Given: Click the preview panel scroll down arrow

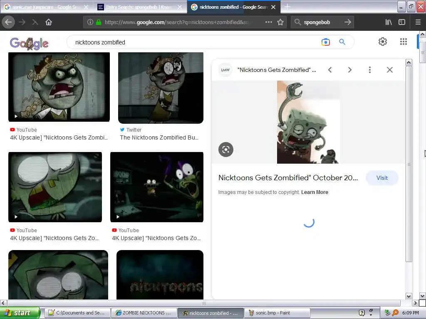Looking at the screenshot, I should pos(409,296).
